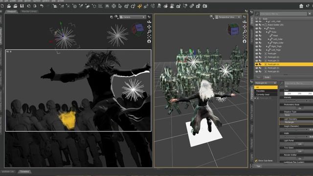Click the view cube in Perspective viewport
Viewport: 313px width, 176px height.
[233, 29]
